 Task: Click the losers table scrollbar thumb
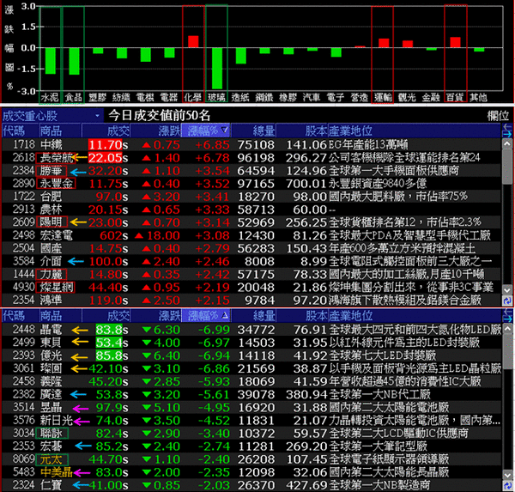click(507, 351)
